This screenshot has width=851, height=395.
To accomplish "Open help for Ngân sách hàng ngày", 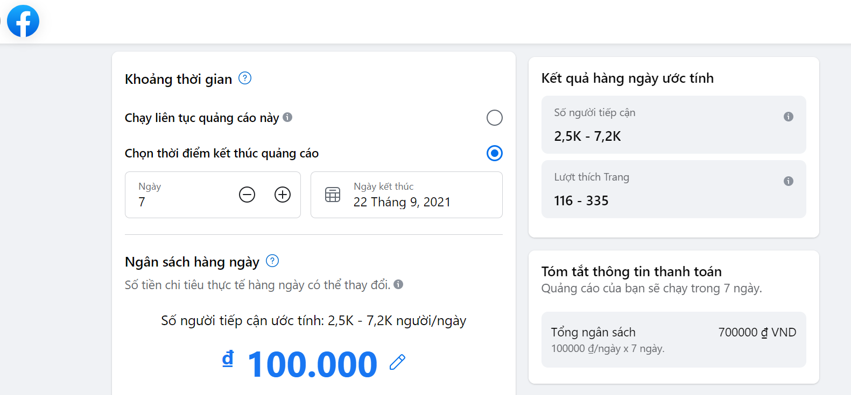I will [x=272, y=261].
